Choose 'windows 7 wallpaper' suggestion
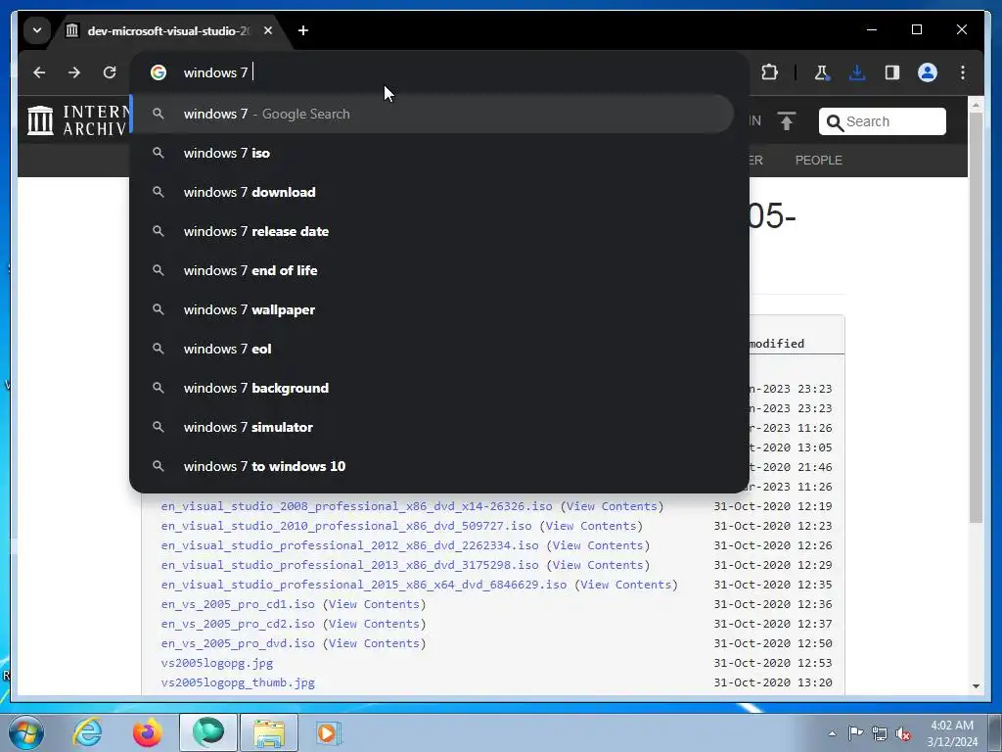1002x752 pixels. (432, 309)
